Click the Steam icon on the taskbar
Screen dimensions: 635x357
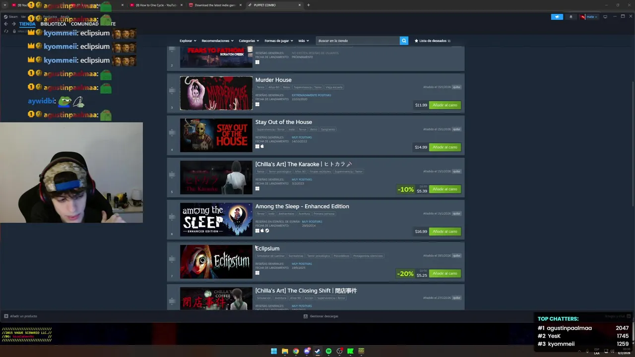pos(317,351)
